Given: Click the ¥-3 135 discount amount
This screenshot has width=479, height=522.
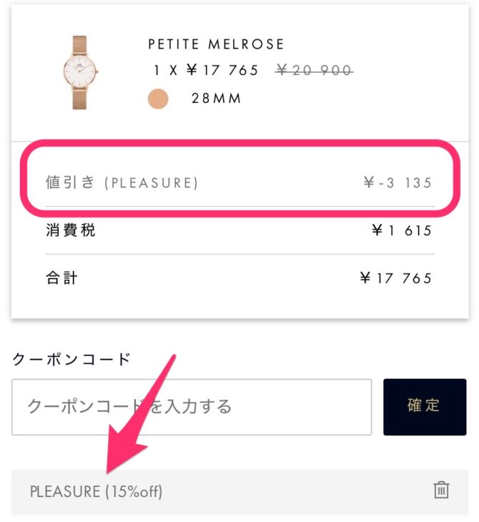Looking at the screenshot, I should 397,182.
